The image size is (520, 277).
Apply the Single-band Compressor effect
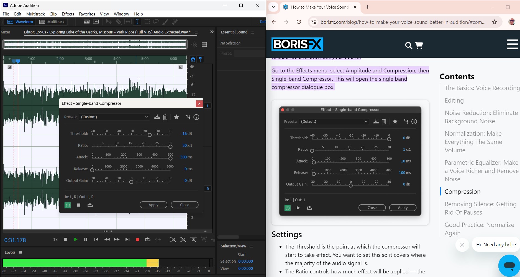tap(153, 205)
